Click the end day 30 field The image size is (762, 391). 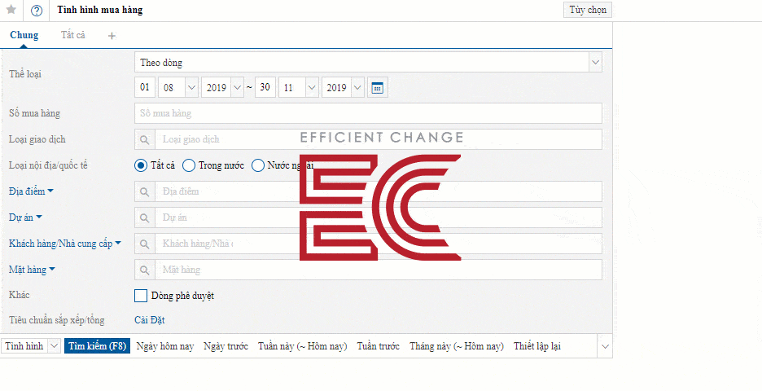pyautogui.click(x=265, y=88)
